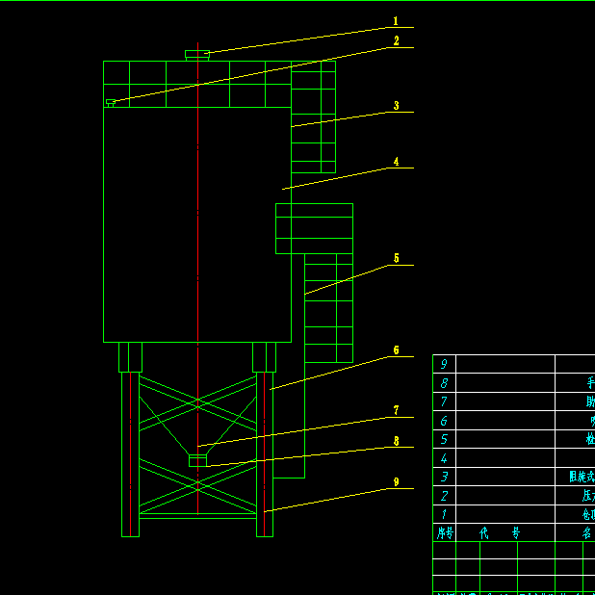
Task: Select cyan number 7 in parts table
Action: 444,401
